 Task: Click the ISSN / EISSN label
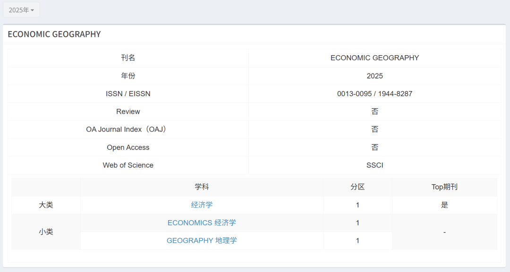point(128,94)
